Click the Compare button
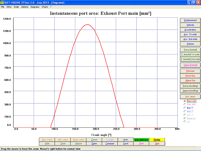The height and width of the screenshot is (151, 201). click(110, 143)
